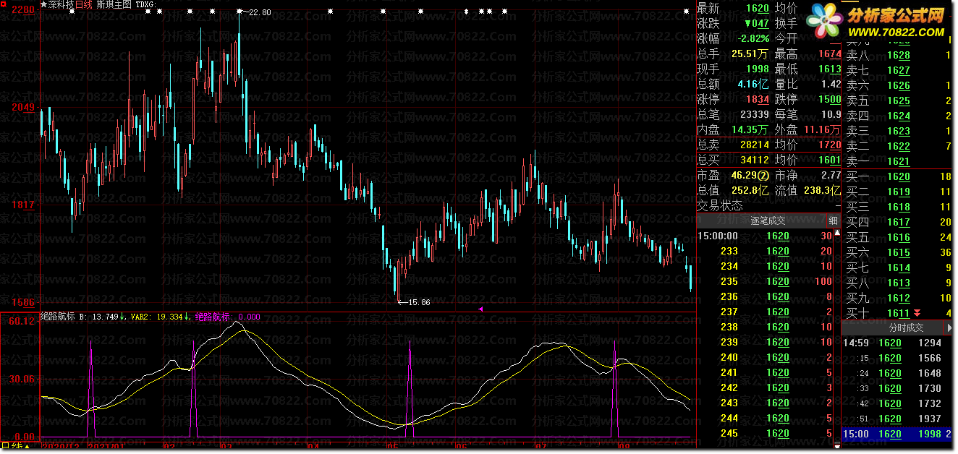
Task: Click the circled 2 icon beside 市盈
Action: 762,175
